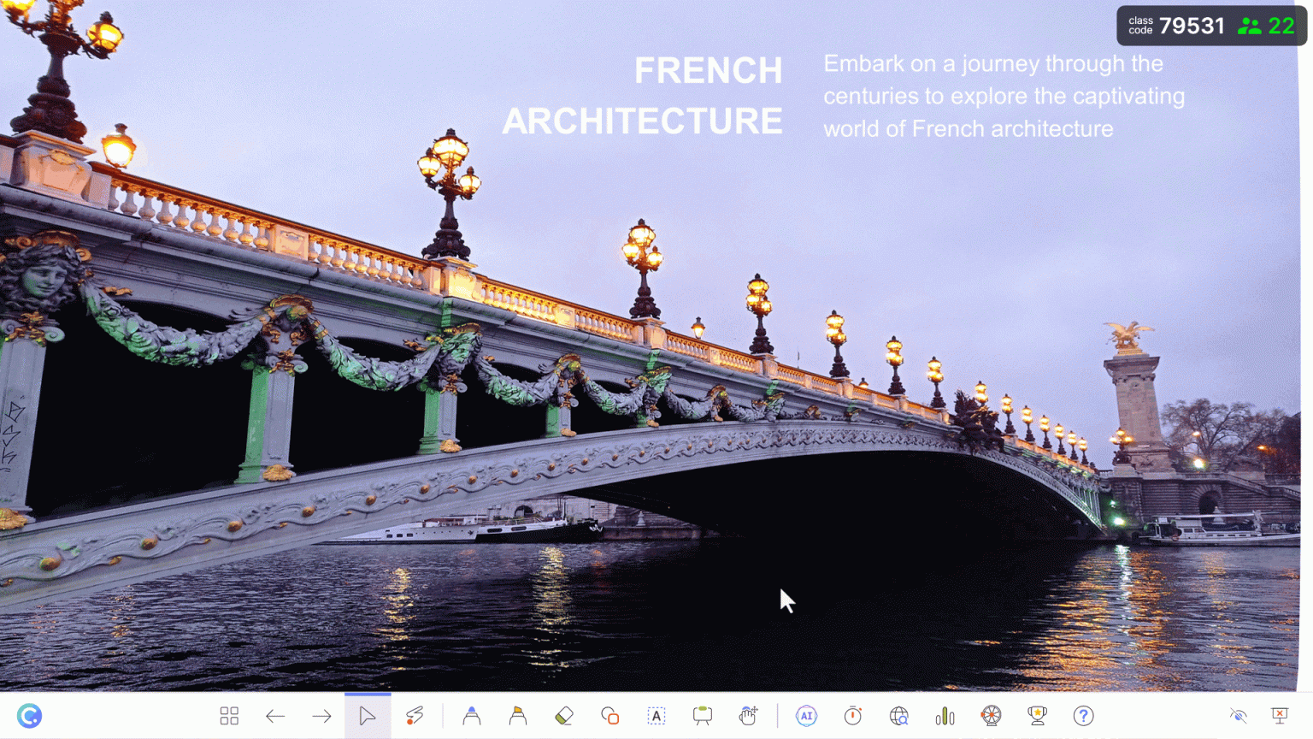Open the AI question generator

(x=806, y=716)
